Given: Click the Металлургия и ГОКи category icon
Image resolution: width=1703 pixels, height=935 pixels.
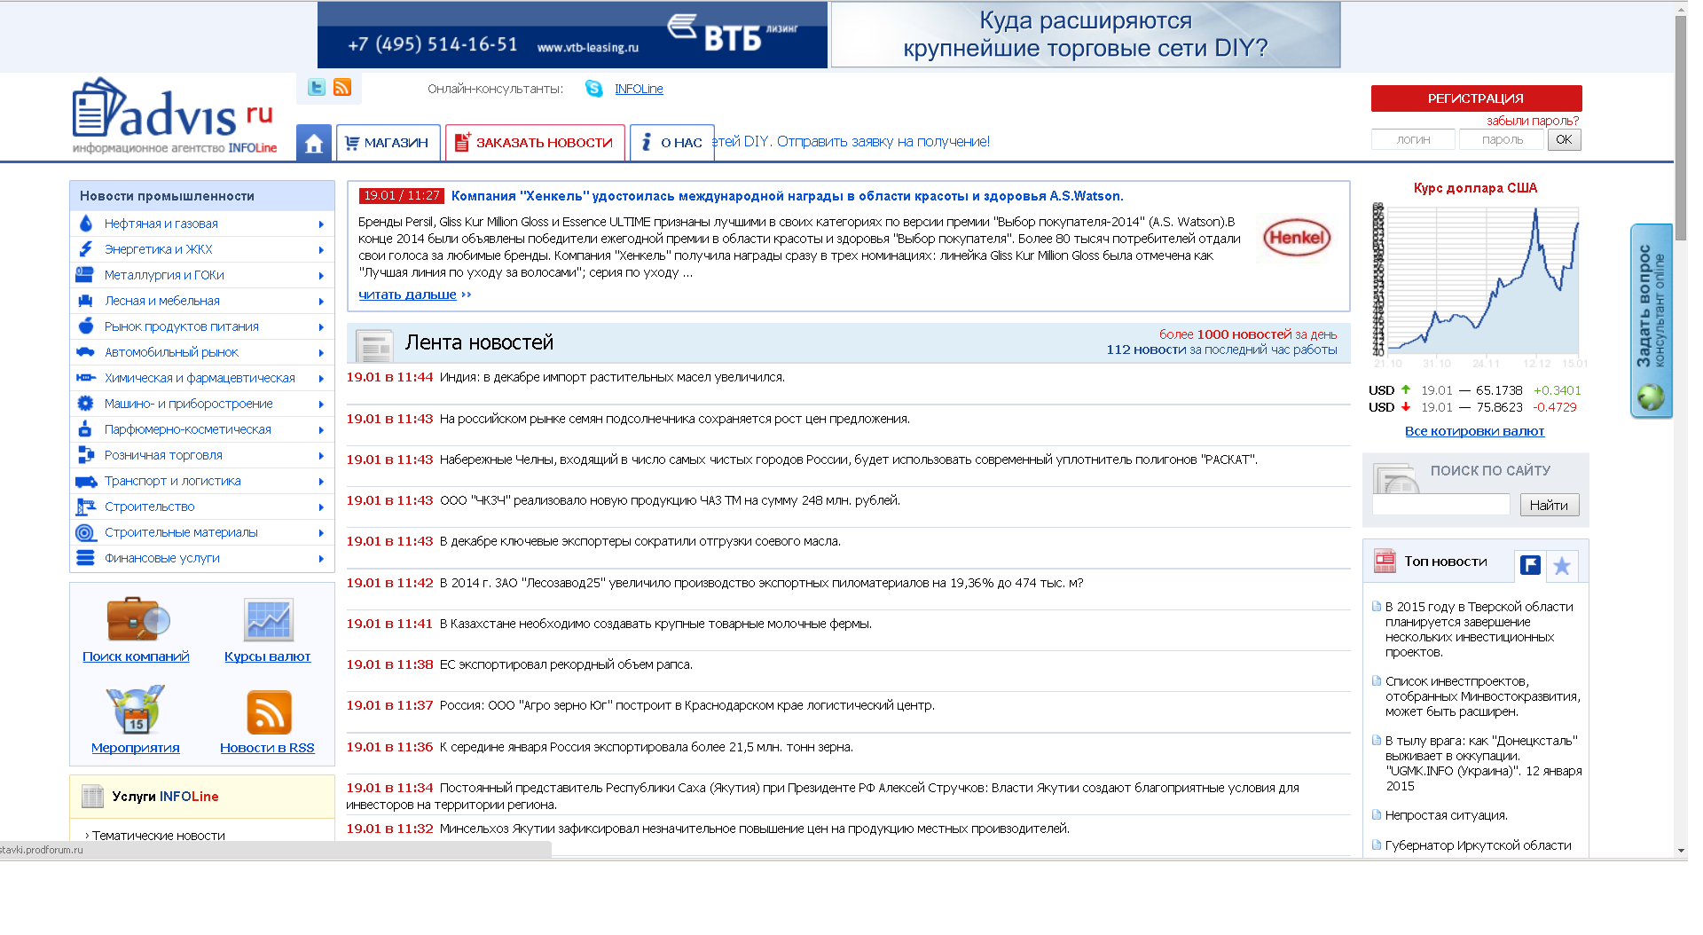Looking at the screenshot, I should click(85, 275).
